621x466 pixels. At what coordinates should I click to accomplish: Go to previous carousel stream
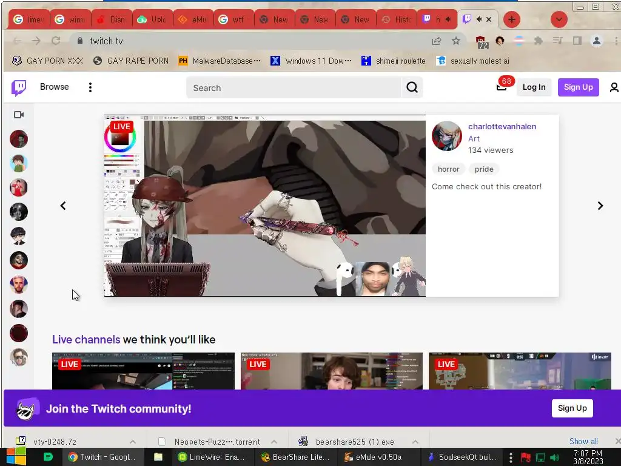63,206
